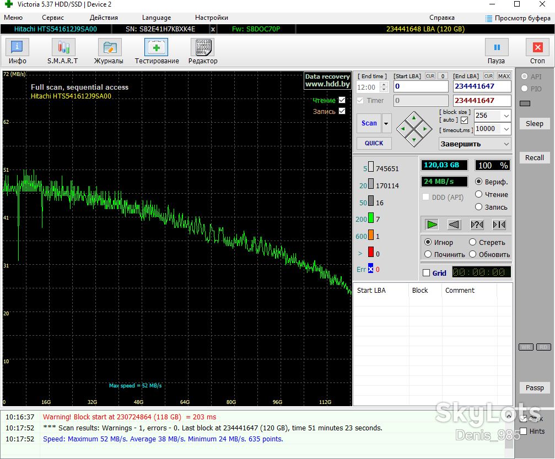Select the Чтение read mode radio

click(x=478, y=194)
